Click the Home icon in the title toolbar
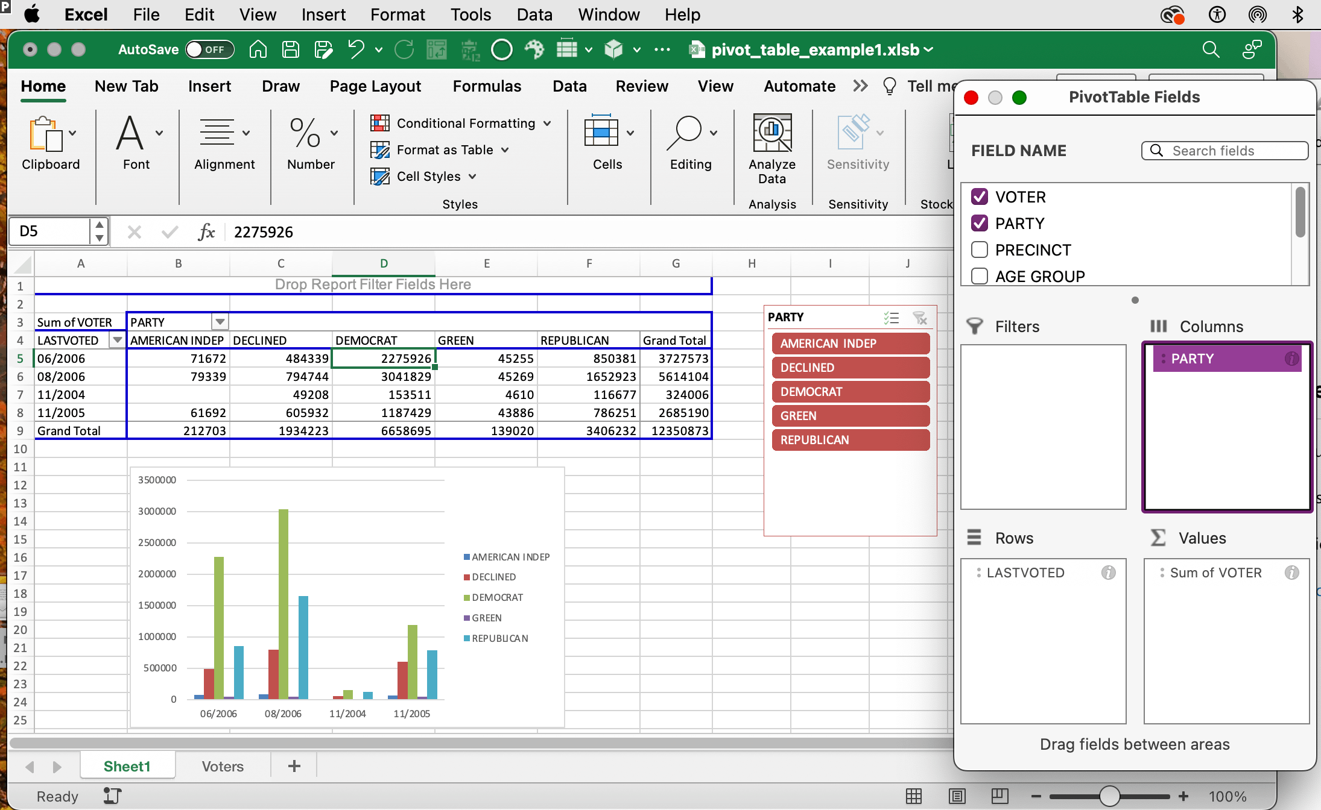This screenshot has height=810, width=1321. point(258,49)
